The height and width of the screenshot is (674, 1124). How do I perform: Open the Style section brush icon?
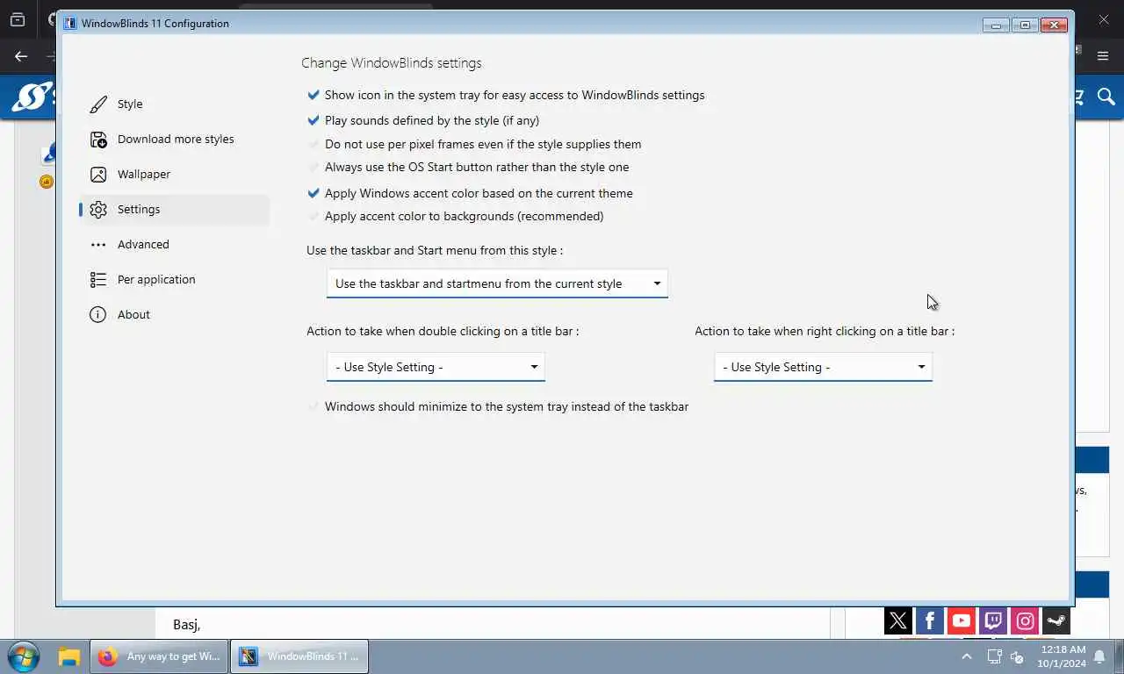(x=98, y=104)
